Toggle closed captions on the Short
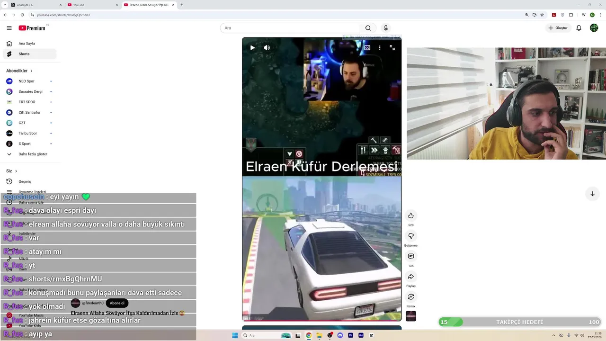This screenshot has width=606, height=341. coord(367,47)
